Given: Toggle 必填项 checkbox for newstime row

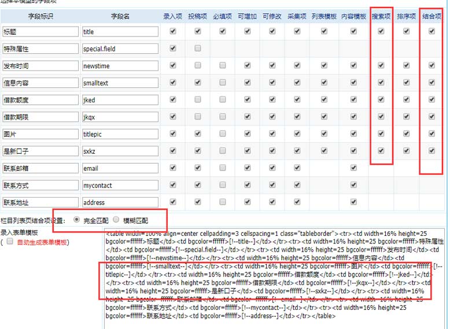Looking at the screenshot, I should click(223, 65).
